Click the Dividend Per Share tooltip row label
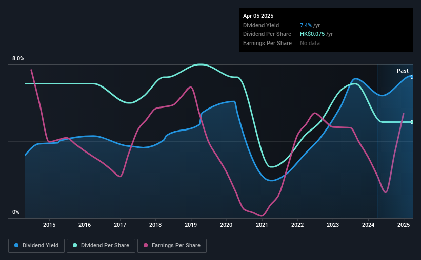The image size is (421, 260). click(267, 34)
